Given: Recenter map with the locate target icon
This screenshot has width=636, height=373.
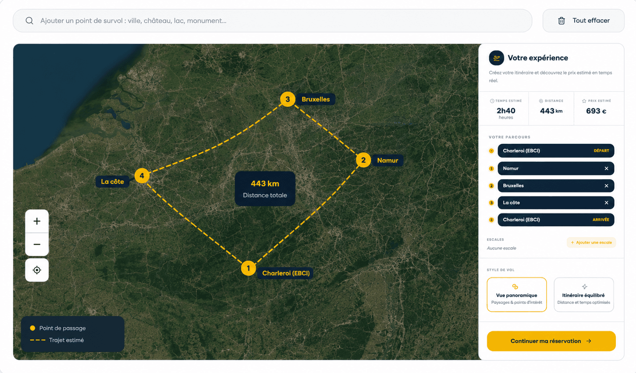Looking at the screenshot, I should tap(37, 270).
